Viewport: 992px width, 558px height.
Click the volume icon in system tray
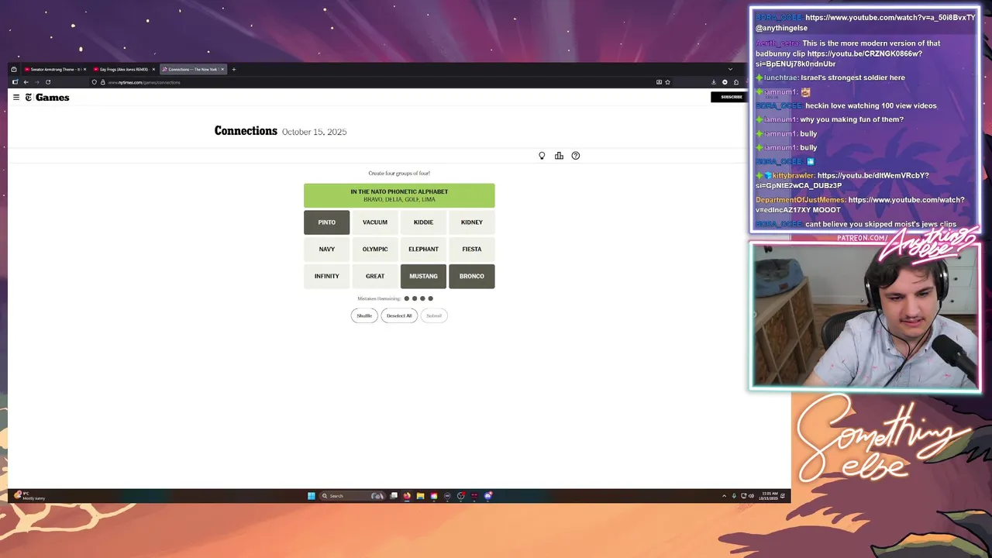[751, 496]
